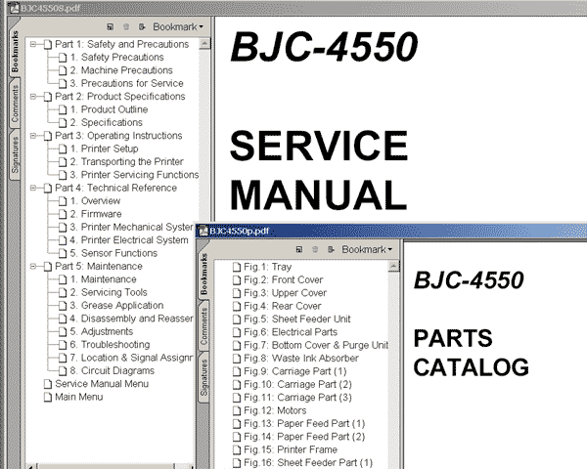This screenshot has width=587, height=469.
Task: Open bookmark 3. Grease Application
Action: [116, 306]
